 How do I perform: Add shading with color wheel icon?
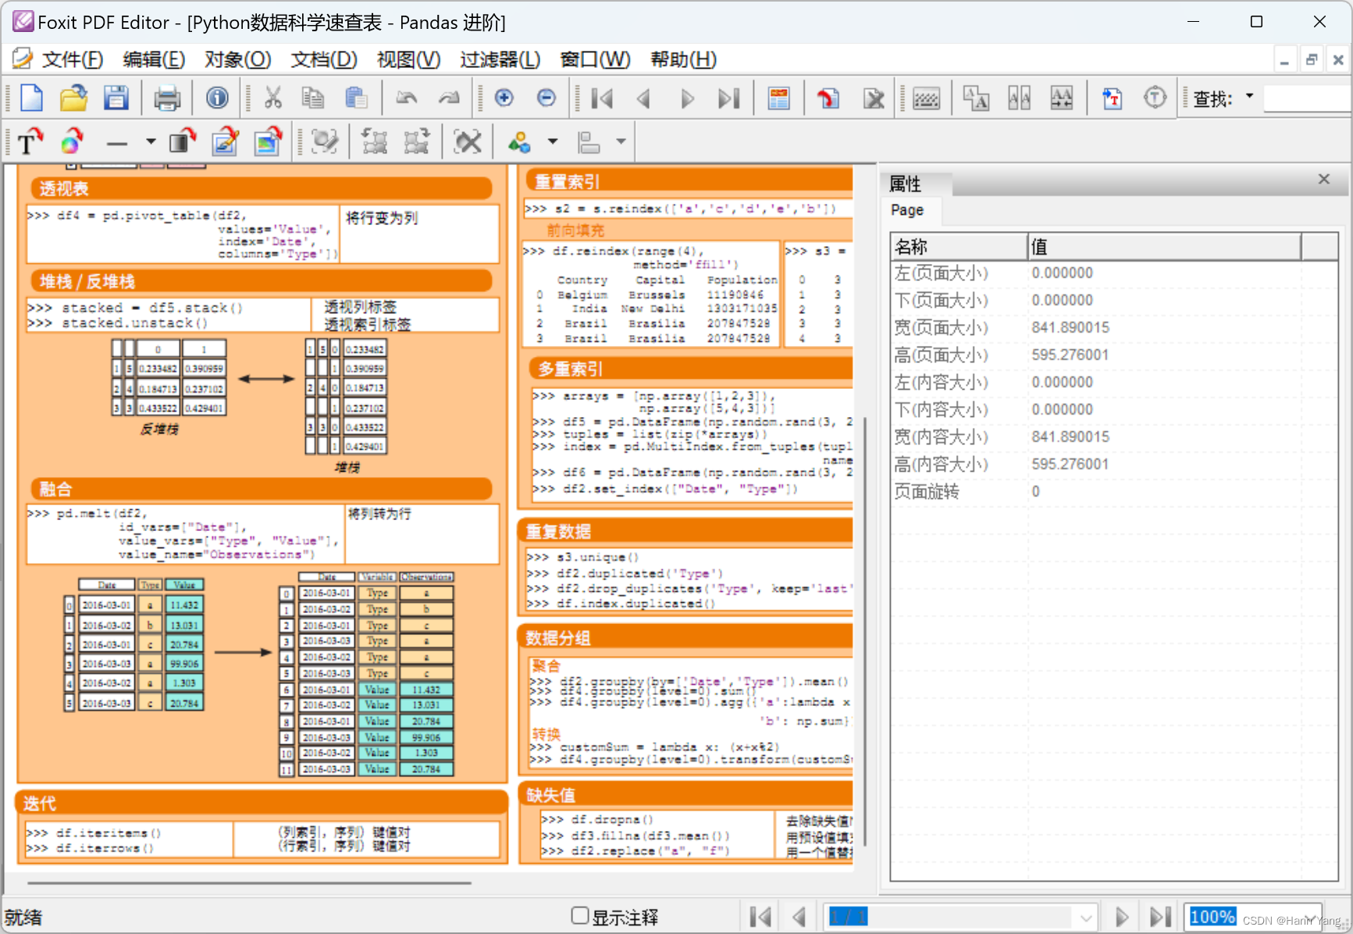point(73,141)
